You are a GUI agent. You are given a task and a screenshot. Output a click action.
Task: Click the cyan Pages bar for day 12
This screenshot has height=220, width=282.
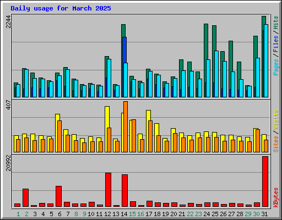[109, 78]
